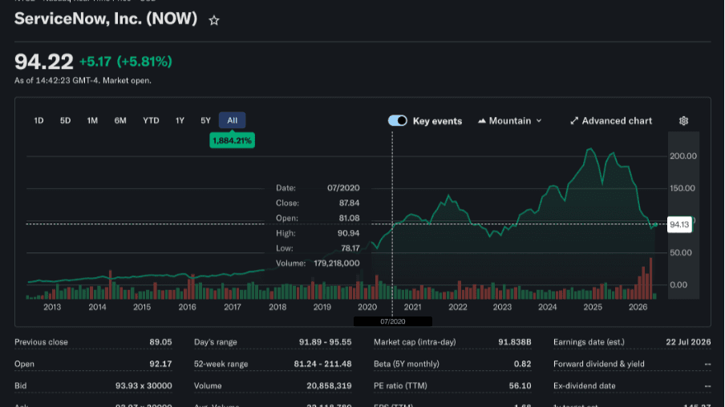Click the tooltip Volume 179,218,000
725x407 pixels.
(337, 263)
